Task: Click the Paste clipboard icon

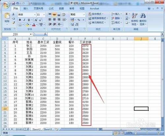Action: coord(7,16)
